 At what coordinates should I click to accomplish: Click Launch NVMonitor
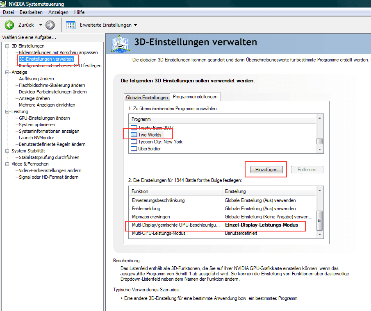(36, 138)
